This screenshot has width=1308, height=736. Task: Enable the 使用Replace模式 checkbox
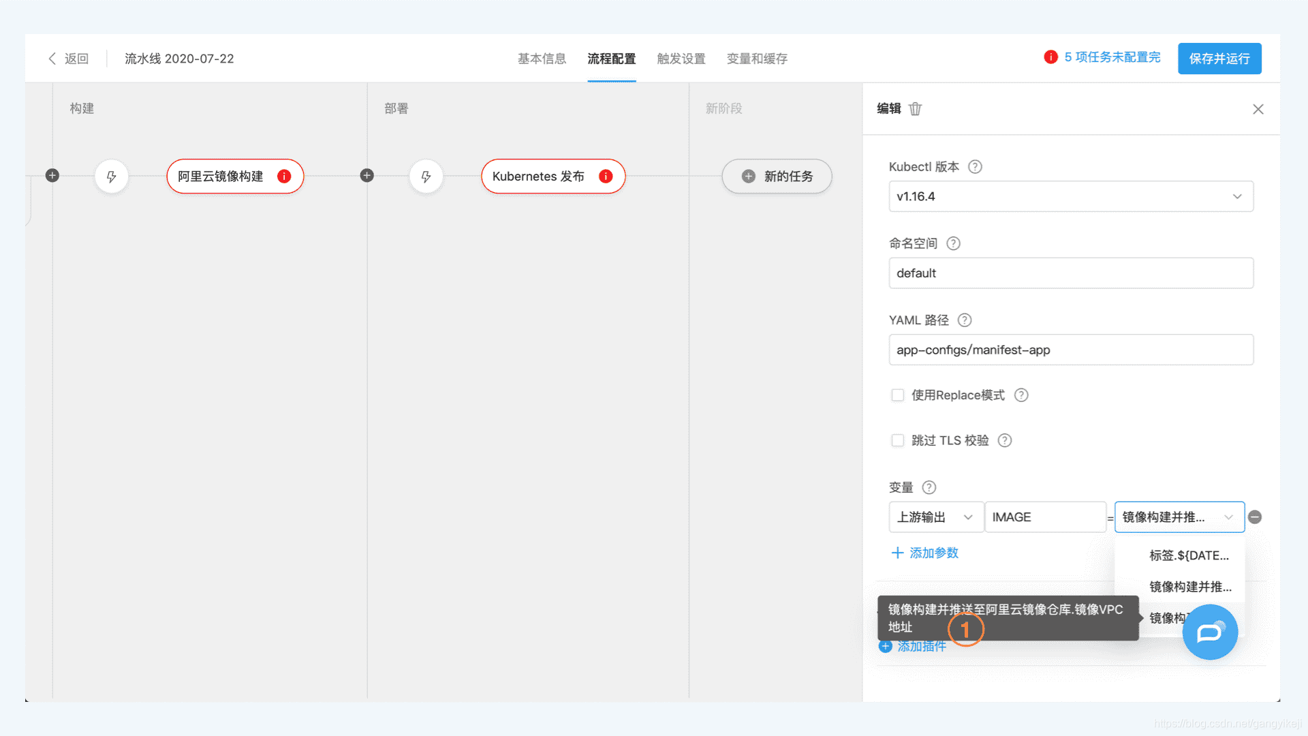point(897,395)
